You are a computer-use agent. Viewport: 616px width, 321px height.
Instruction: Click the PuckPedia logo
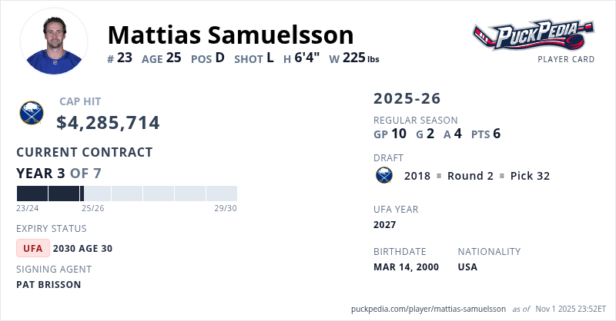534,35
